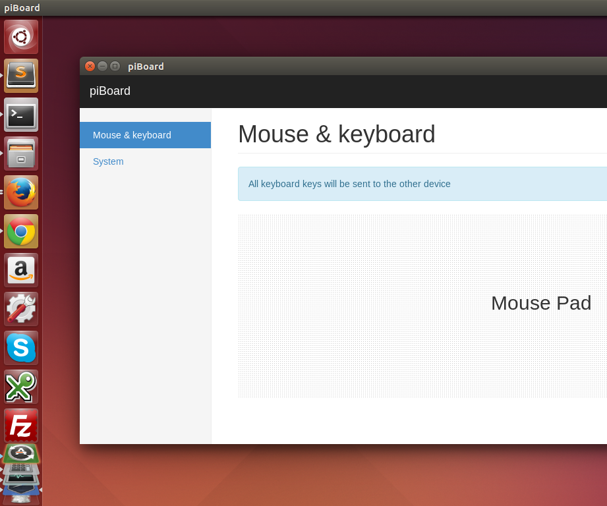Open a terminal from the dock
This screenshot has height=506, width=607.
click(20, 115)
